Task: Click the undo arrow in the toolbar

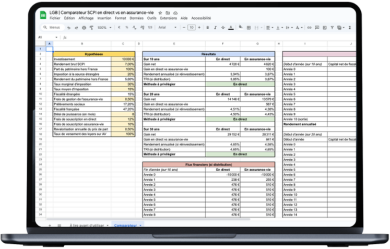Action: [69, 28]
